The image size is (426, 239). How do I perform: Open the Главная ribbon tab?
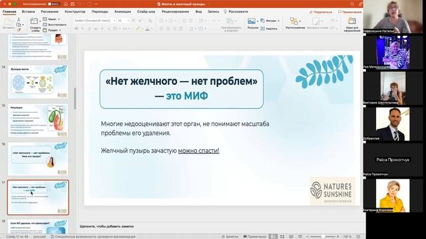click(9, 12)
